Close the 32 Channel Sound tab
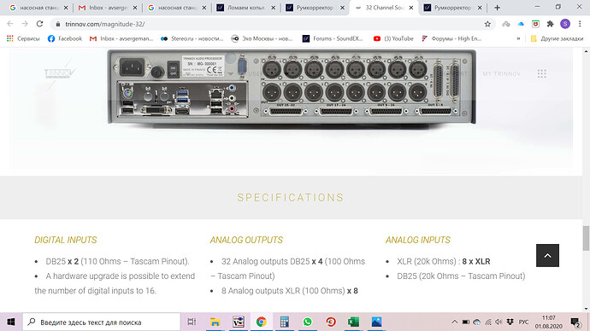The height and width of the screenshot is (331, 590). coord(411,8)
